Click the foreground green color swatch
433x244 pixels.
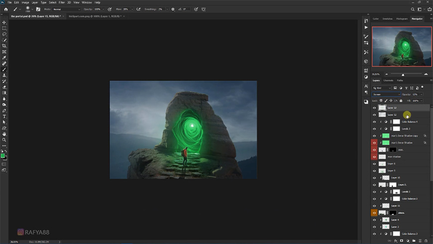pos(3,156)
